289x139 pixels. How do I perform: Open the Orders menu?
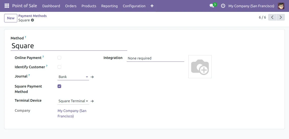pyautogui.click(x=71, y=6)
